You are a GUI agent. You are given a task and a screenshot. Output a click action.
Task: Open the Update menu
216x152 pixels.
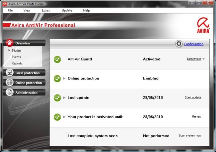coord(67,10)
